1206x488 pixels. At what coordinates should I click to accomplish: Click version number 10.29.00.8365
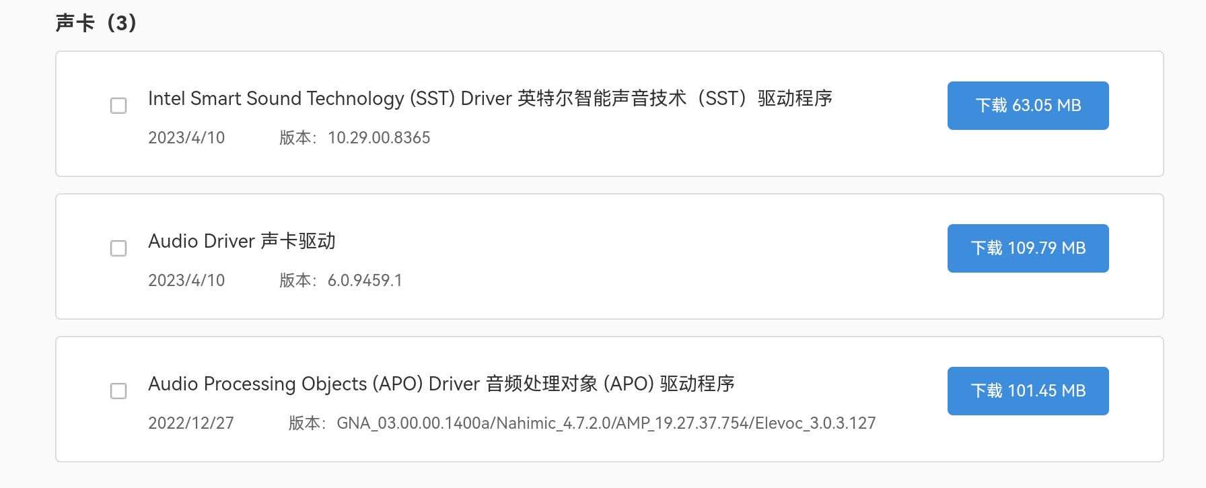coord(379,138)
